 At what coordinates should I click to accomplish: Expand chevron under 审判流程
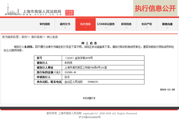45,28
